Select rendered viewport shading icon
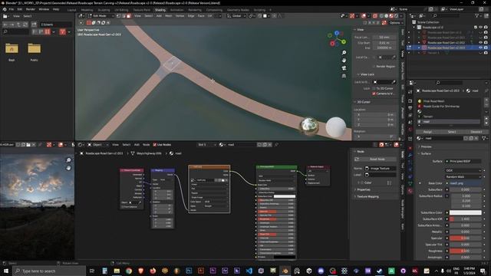The width and height of the screenshot is (491, 276). click(396, 16)
